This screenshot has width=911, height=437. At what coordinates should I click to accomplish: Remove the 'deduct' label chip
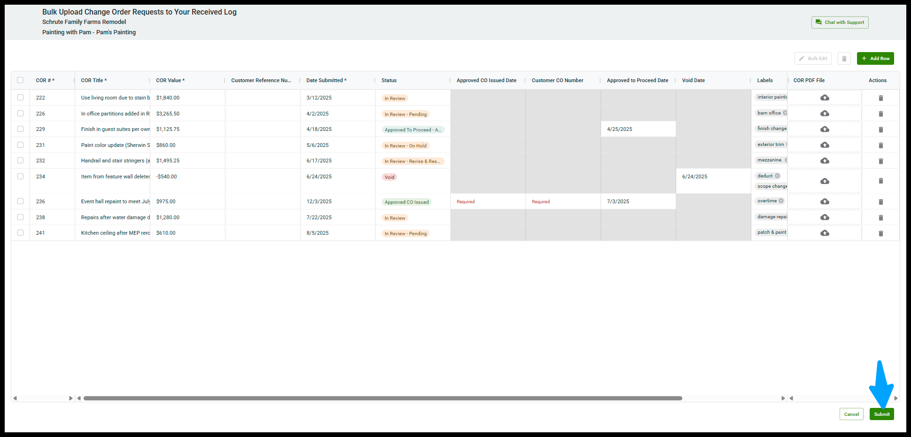tap(777, 176)
